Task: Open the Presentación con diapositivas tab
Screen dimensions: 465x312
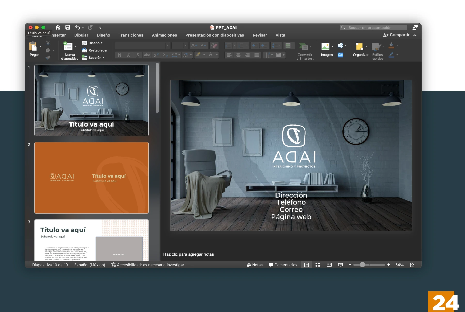Action: coord(215,35)
